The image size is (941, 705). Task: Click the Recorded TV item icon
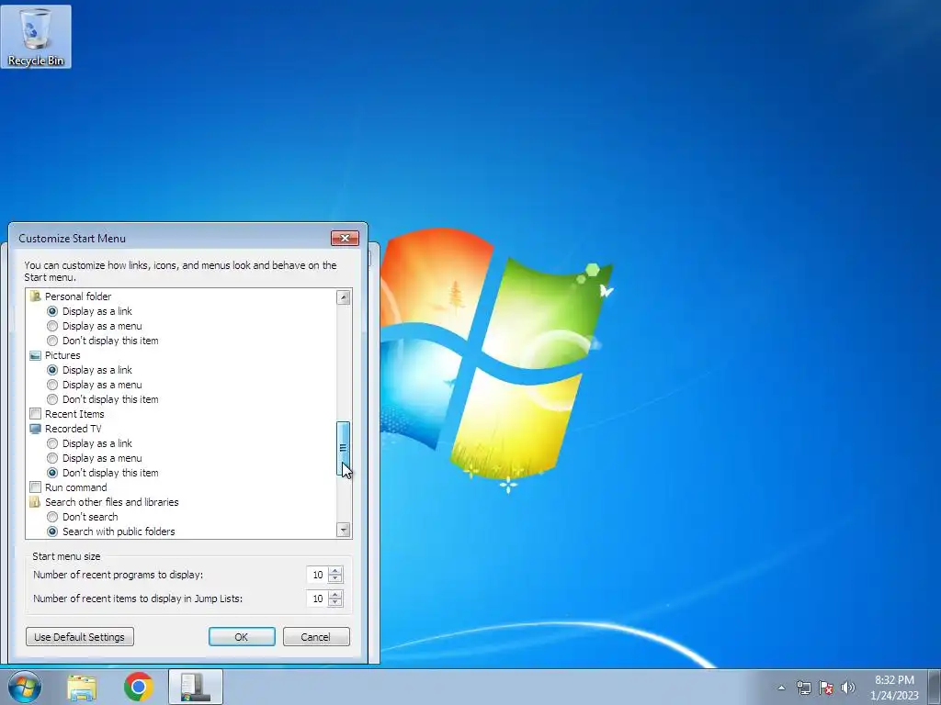point(36,429)
